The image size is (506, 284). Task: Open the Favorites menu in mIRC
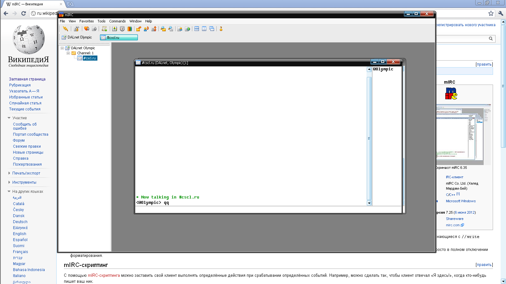(86, 21)
